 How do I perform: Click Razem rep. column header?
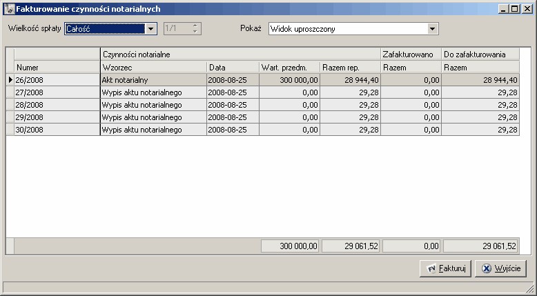[350, 68]
